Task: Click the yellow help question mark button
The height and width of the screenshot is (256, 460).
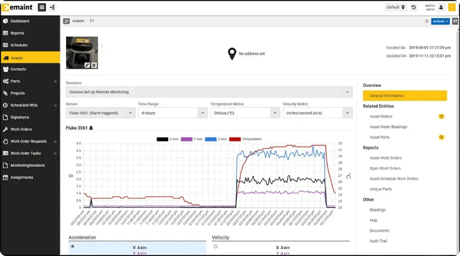Action: (452, 7)
